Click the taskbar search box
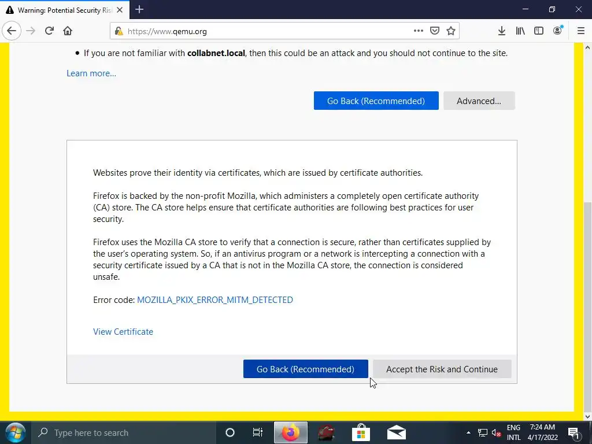 click(x=123, y=432)
